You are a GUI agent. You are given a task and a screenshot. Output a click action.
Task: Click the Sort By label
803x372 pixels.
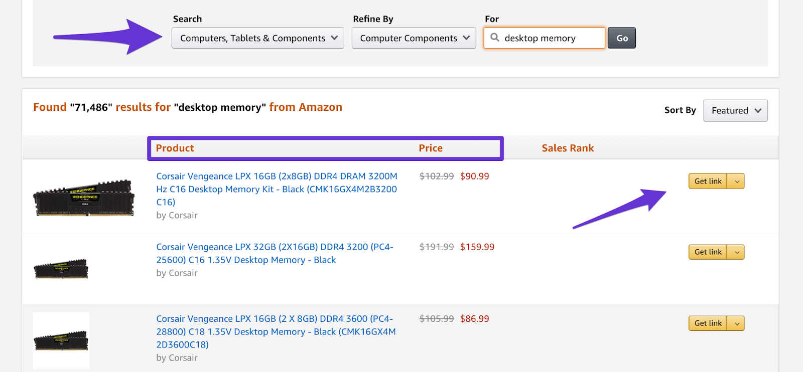coord(680,110)
